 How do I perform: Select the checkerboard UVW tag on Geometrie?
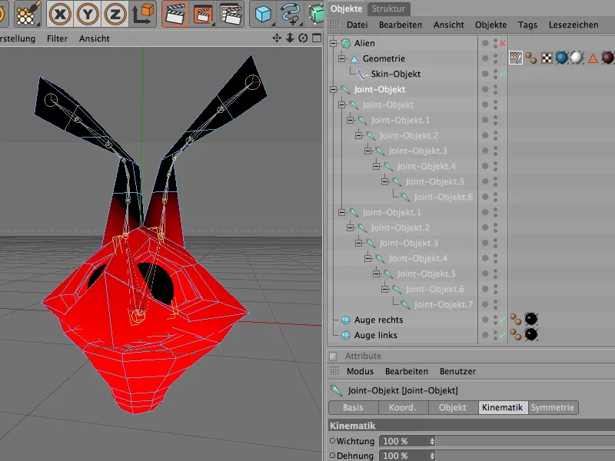coord(547,58)
